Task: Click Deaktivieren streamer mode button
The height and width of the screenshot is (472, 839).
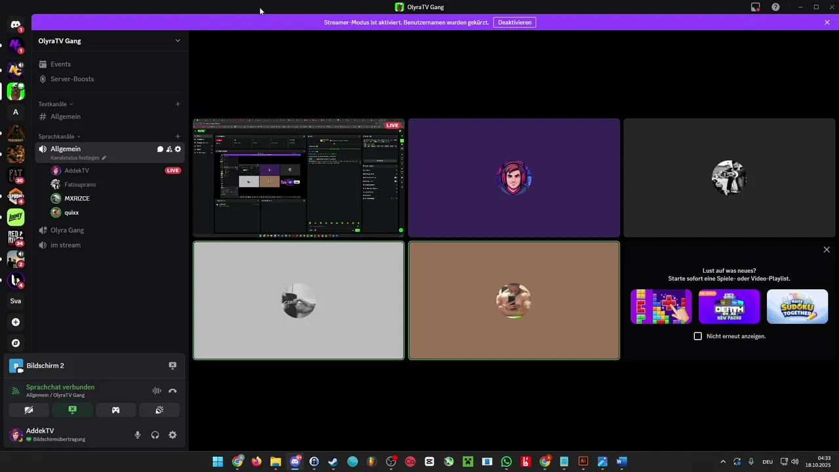Action: pos(515,22)
